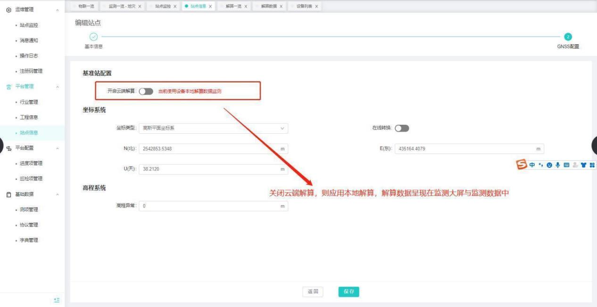Click the 基本信息 step checkmark circle
This screenshot has width=597, height=307.
[x=93, y=37]
